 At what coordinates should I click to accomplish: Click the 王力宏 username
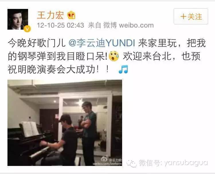coord(50,15)
